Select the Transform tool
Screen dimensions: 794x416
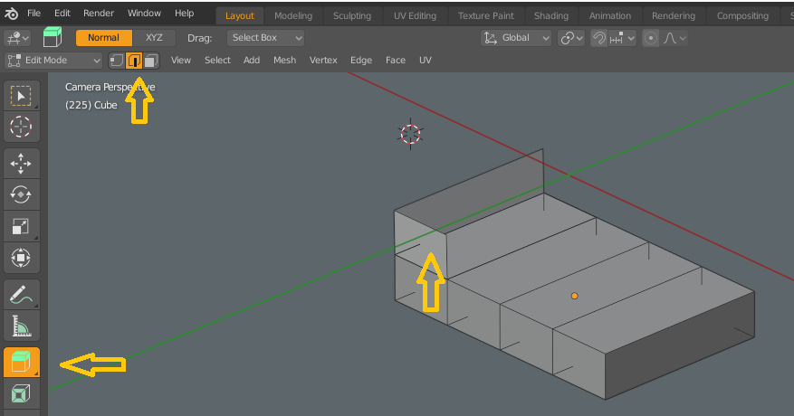[21, 258]
